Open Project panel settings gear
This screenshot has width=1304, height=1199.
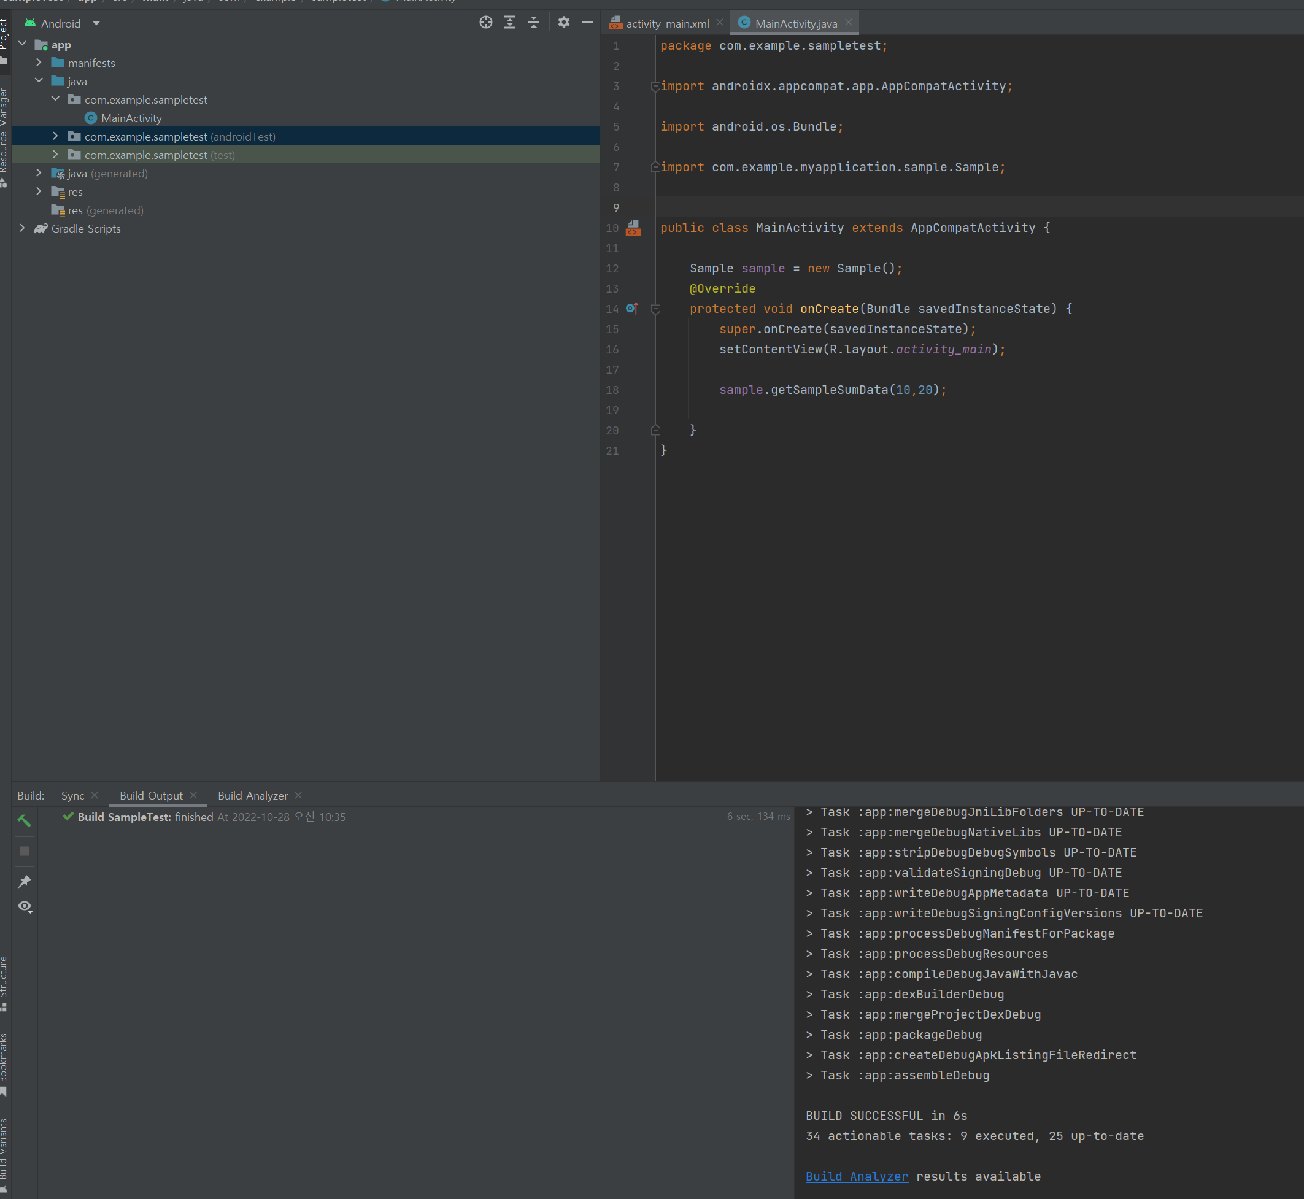[564, 23]
